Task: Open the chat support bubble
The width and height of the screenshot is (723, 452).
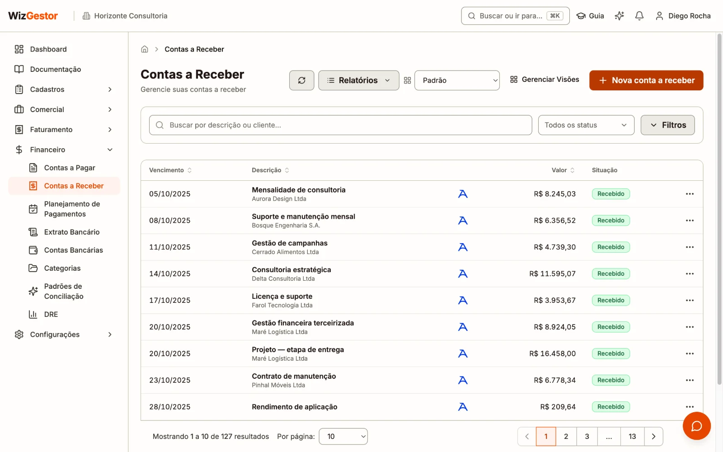Action: (696, 426)
